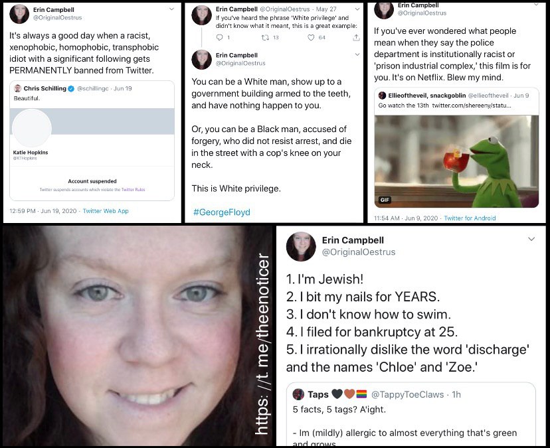The height and width of the screenshot is (448, 550).
Task: Click the Taps profile picture in the quoted tweet
Action: [x=298, y=394]
